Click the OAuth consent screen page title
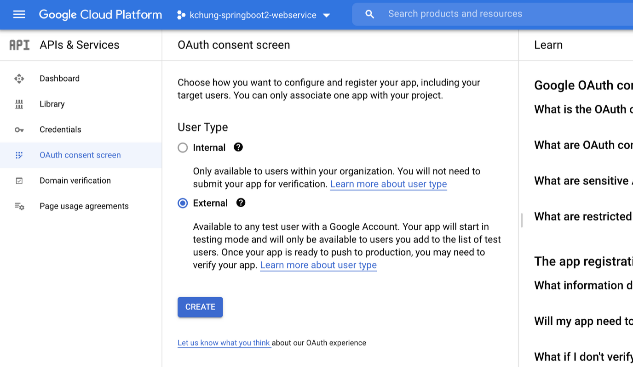 click(x=234, y=45)
